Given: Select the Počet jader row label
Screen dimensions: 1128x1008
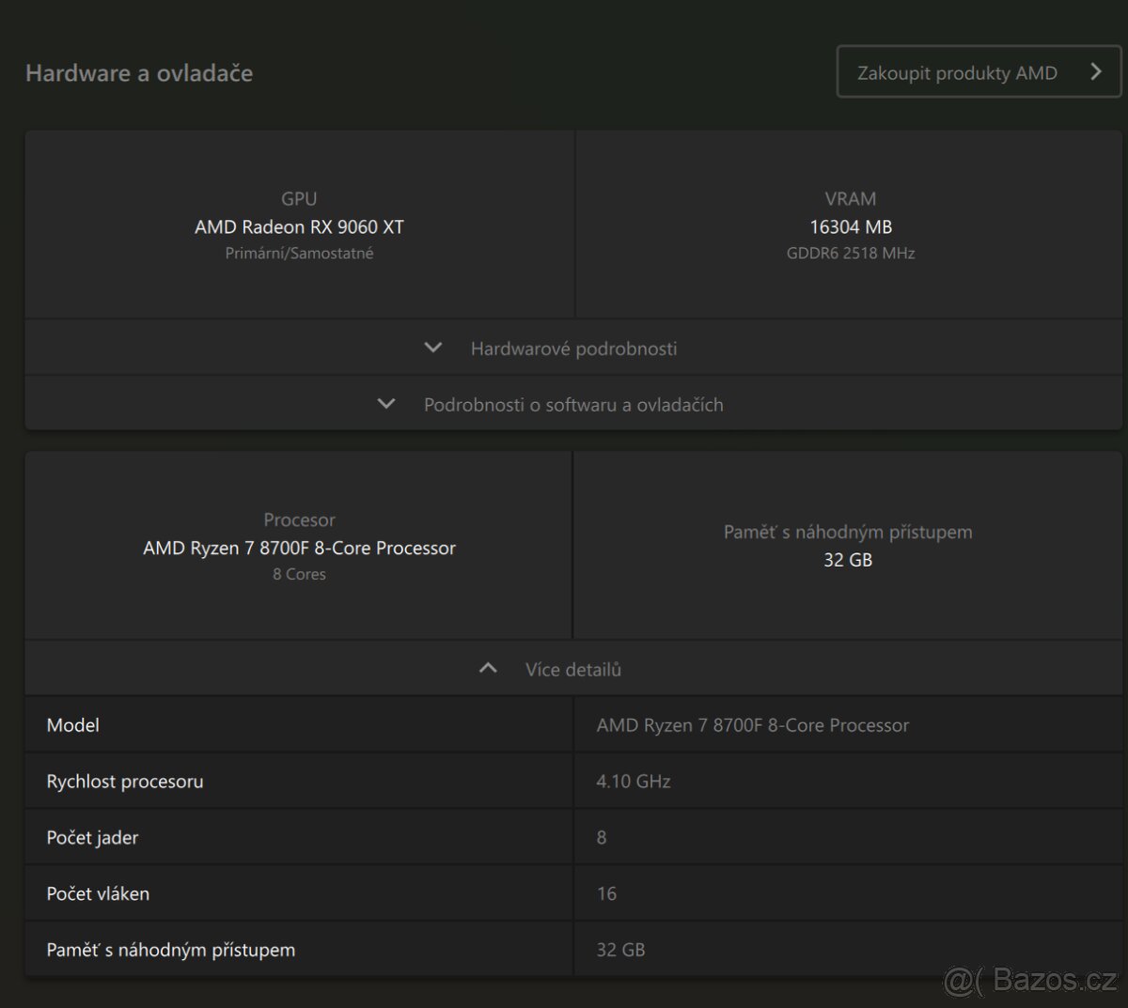Looking at the screenshot, I should point(92,838).
